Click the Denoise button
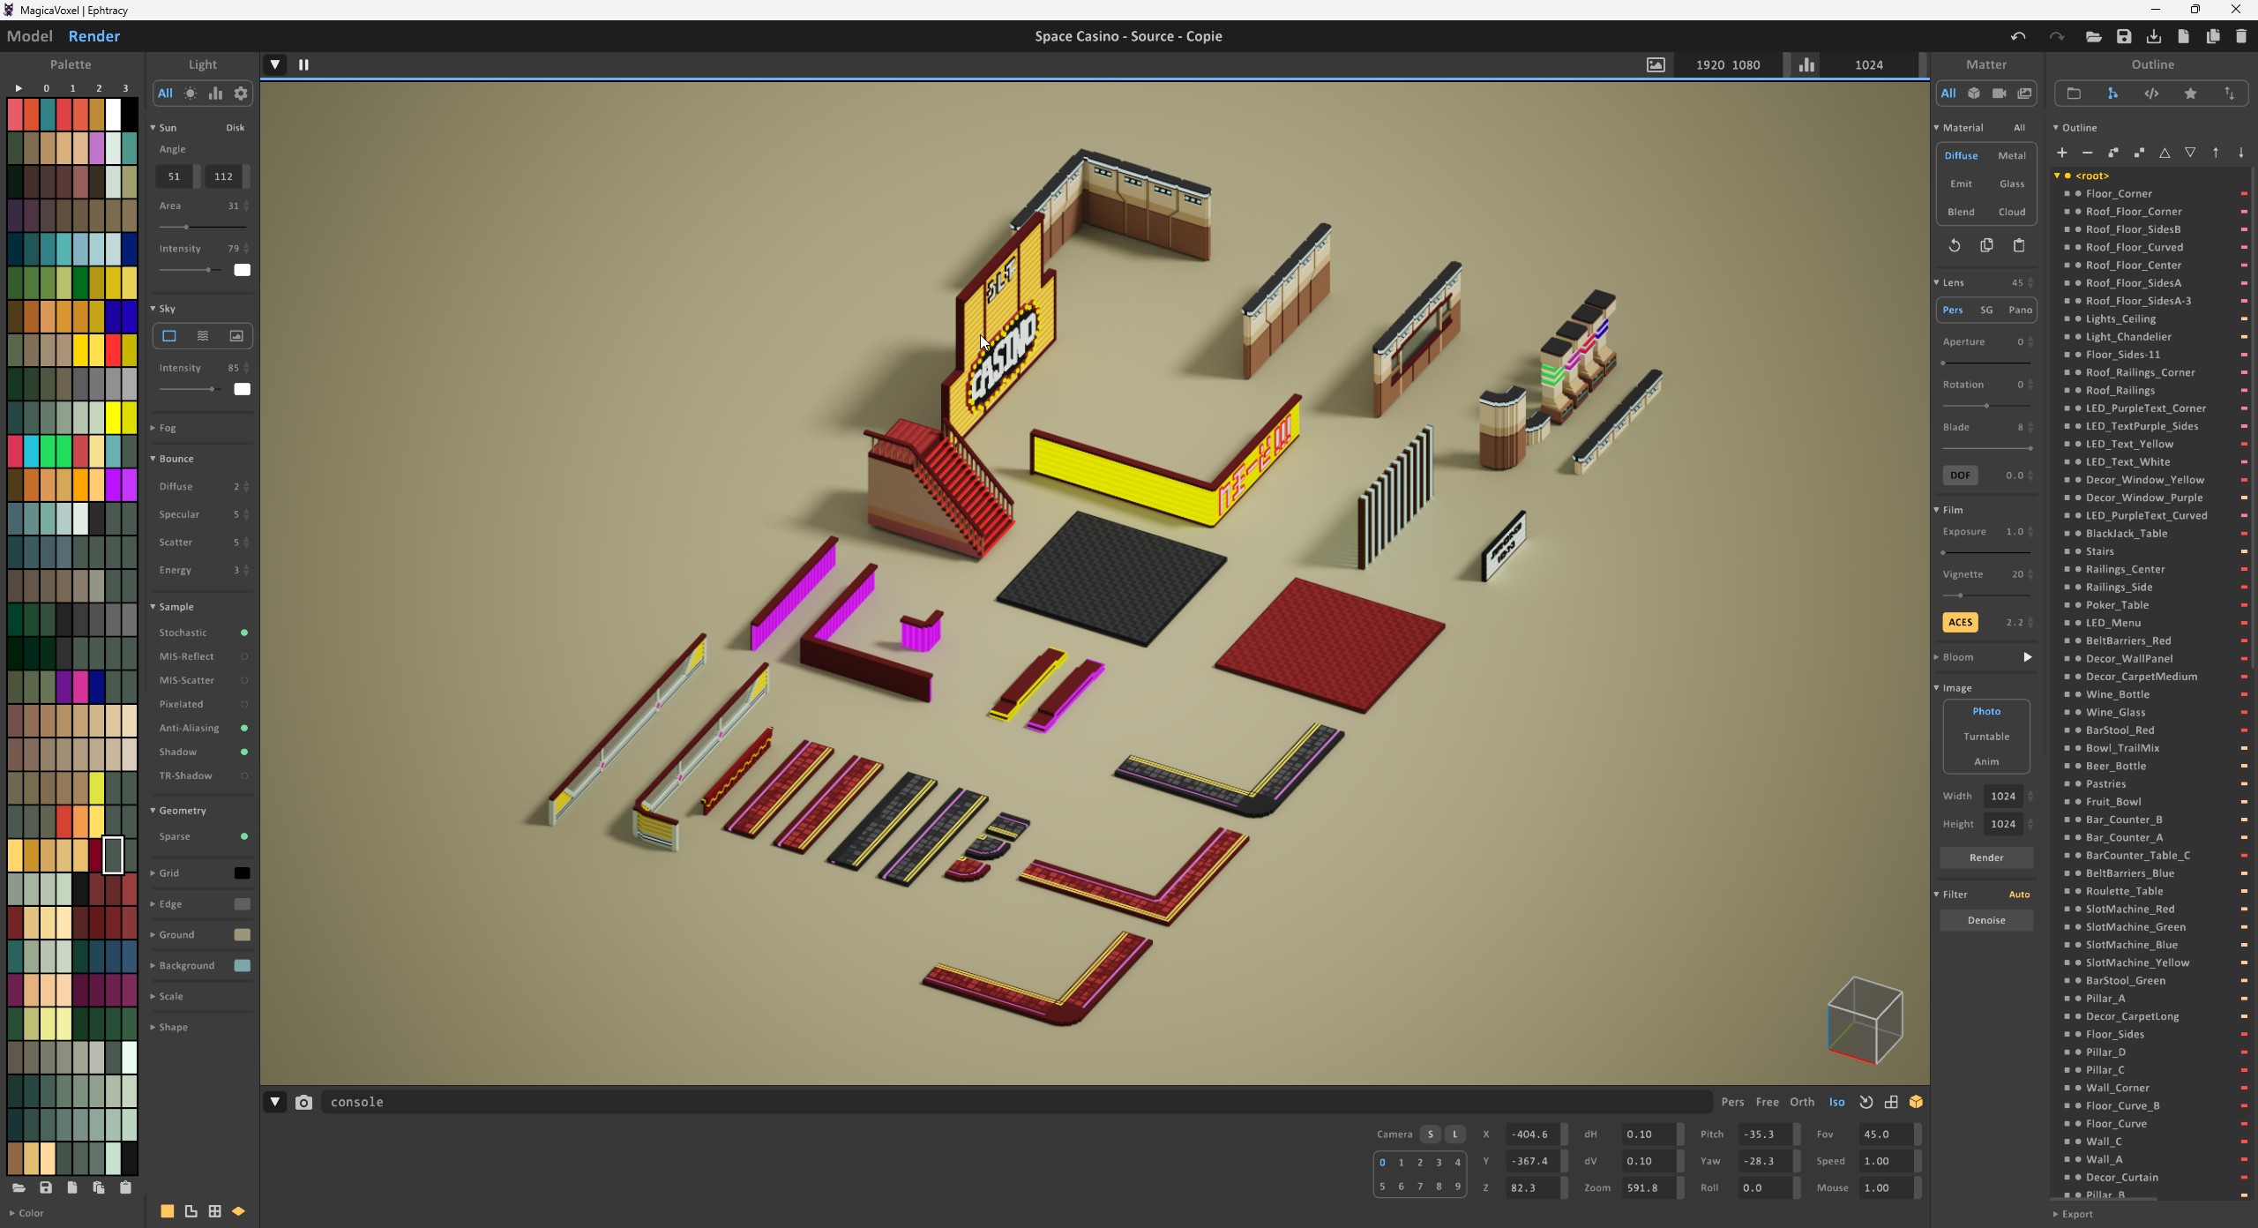 pos(1985,920)
